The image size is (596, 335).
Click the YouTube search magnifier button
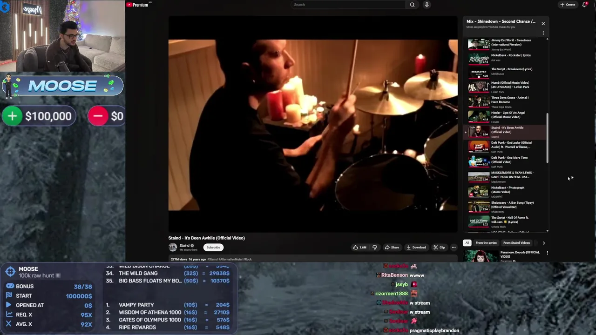pyautogui.click(x=412, y=5)
